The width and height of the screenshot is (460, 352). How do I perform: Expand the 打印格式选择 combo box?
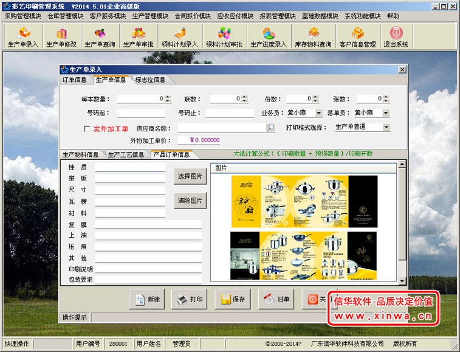tap(386, 127)
